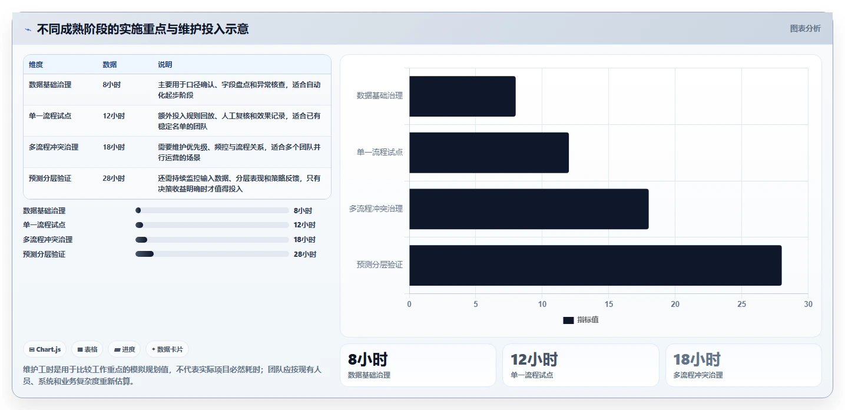The height and width of the screenshot is (410, 845).
Task: Click the header icon beside the title
Action: [x=28, y=29]
